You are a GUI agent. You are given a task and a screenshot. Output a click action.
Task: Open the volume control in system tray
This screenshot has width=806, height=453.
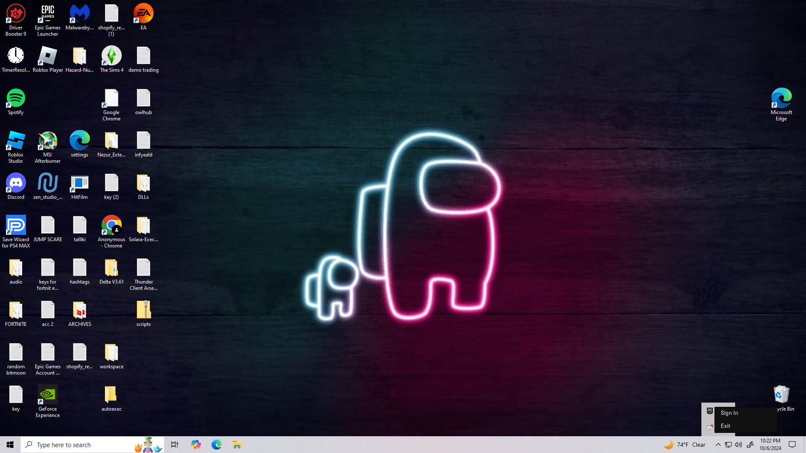(x=738, y=445)
